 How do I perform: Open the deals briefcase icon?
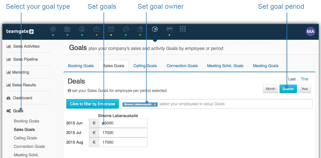click(x=97, y=29)
